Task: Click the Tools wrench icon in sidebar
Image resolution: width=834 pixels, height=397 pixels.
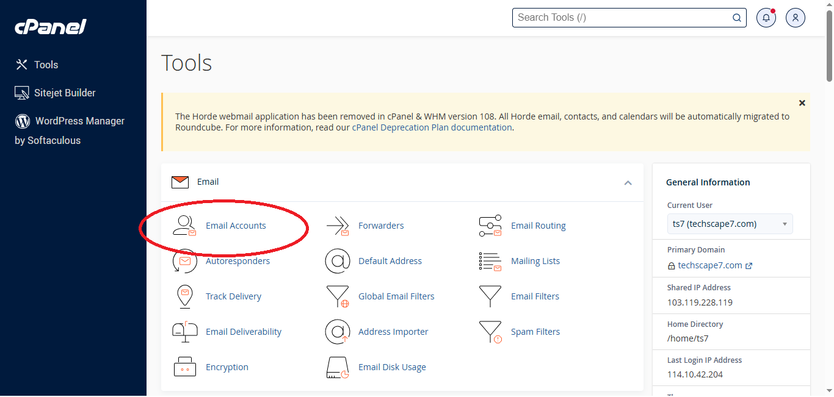Action: tap(21, 65)
